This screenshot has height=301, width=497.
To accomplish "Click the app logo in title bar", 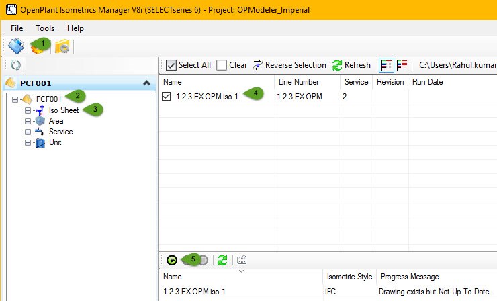I will coord(11,9).
